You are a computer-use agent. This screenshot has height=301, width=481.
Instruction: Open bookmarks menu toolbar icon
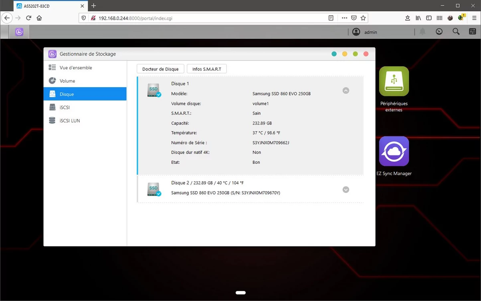[x=408, y=18]
